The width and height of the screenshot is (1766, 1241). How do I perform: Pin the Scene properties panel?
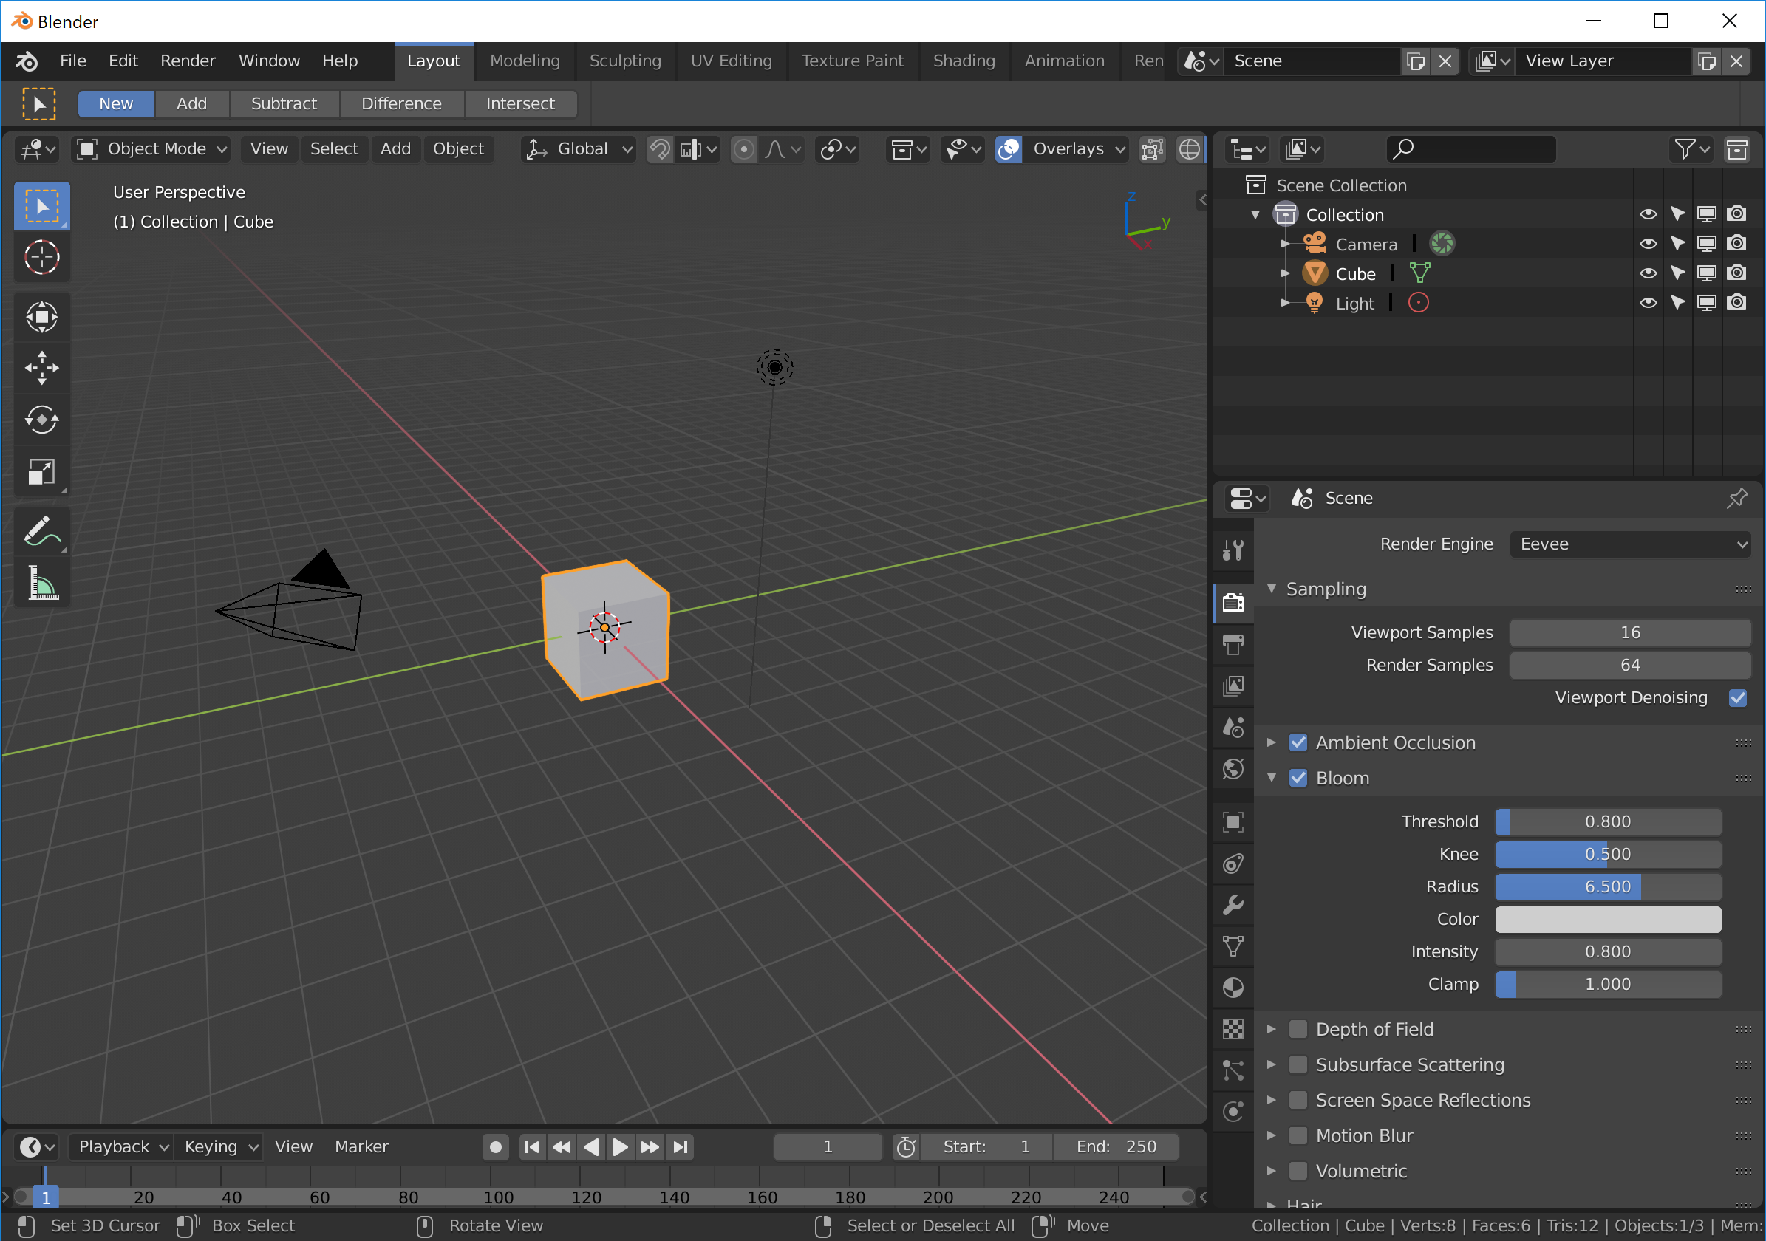(x=1736, y=498)
